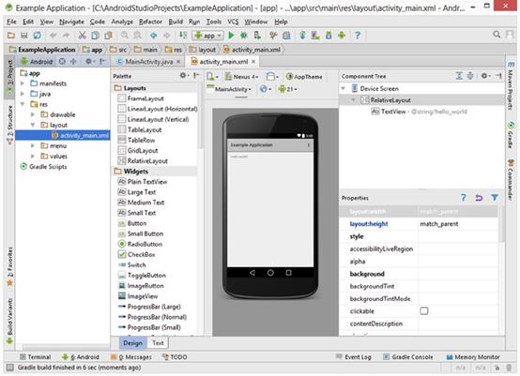Click the Open folder toolbar icon
The height and width of the screenshot is (376, 520).
pyautogui.click(x=11, y=35)
